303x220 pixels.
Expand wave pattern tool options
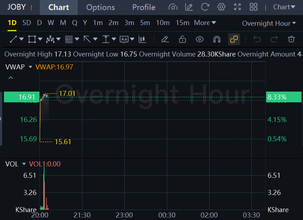tap(58, 39)
